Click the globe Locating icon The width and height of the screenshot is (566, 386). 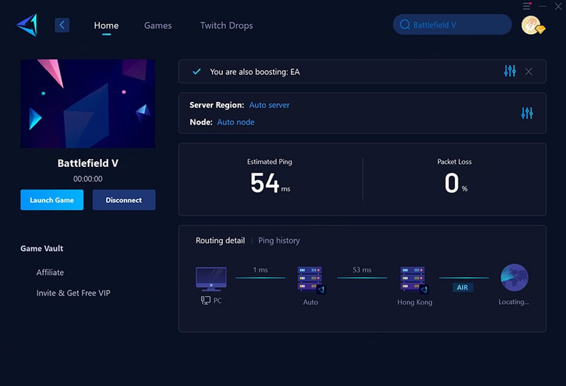pyautogui.click(x=514, y=277)
